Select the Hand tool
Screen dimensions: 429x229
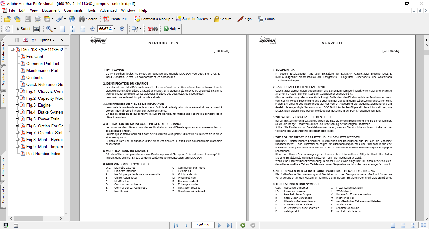[7, 29]
